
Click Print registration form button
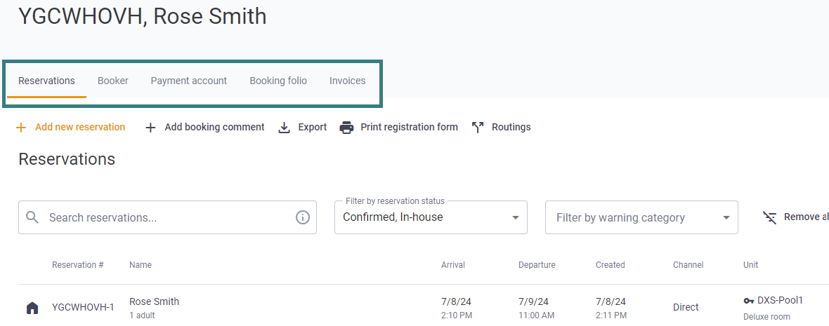tap(398, 127)
